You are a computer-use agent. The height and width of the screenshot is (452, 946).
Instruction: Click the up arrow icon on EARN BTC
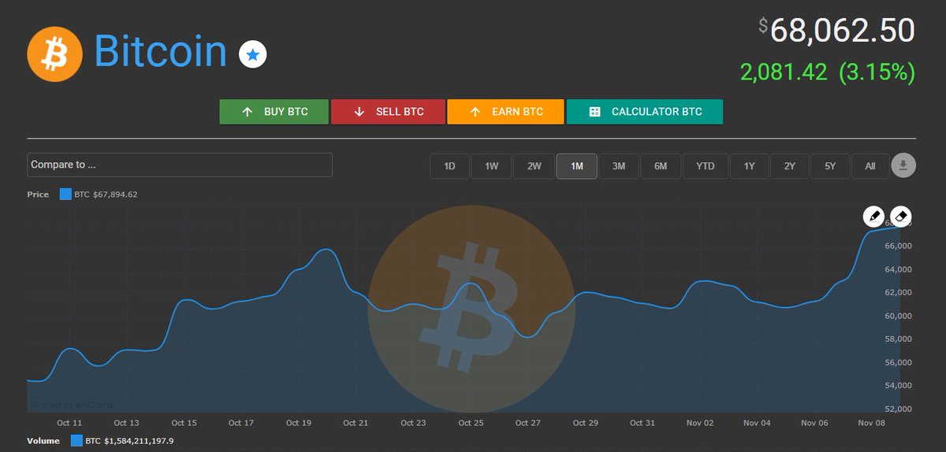[x=475, y=112]
